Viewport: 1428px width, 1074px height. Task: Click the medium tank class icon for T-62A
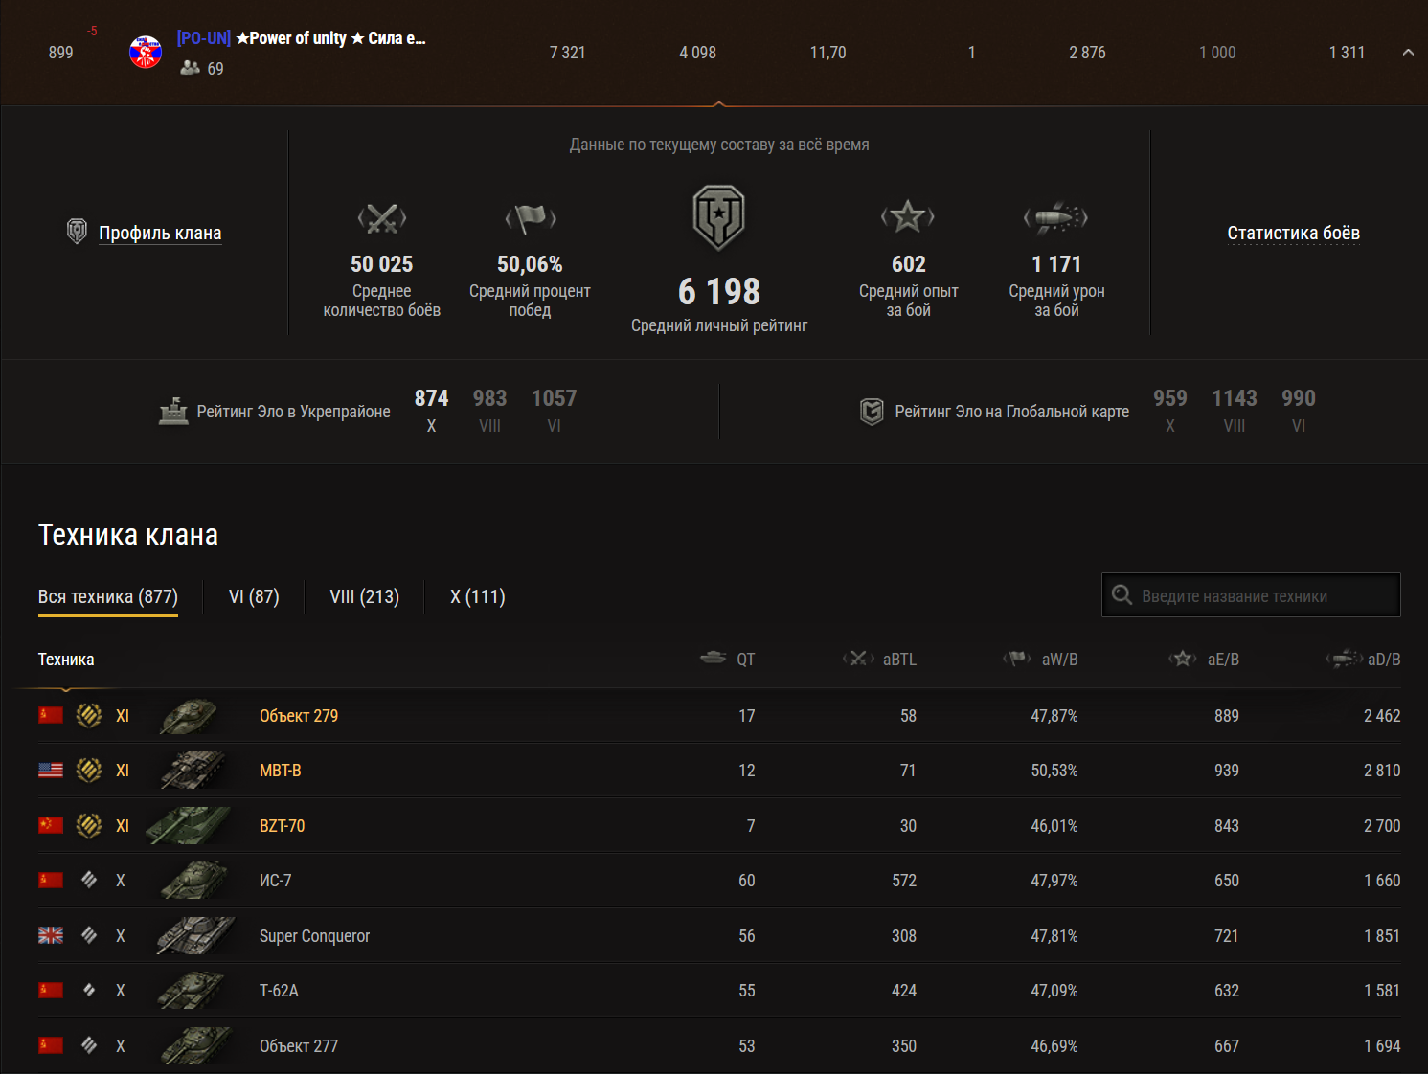pos(89,991)
